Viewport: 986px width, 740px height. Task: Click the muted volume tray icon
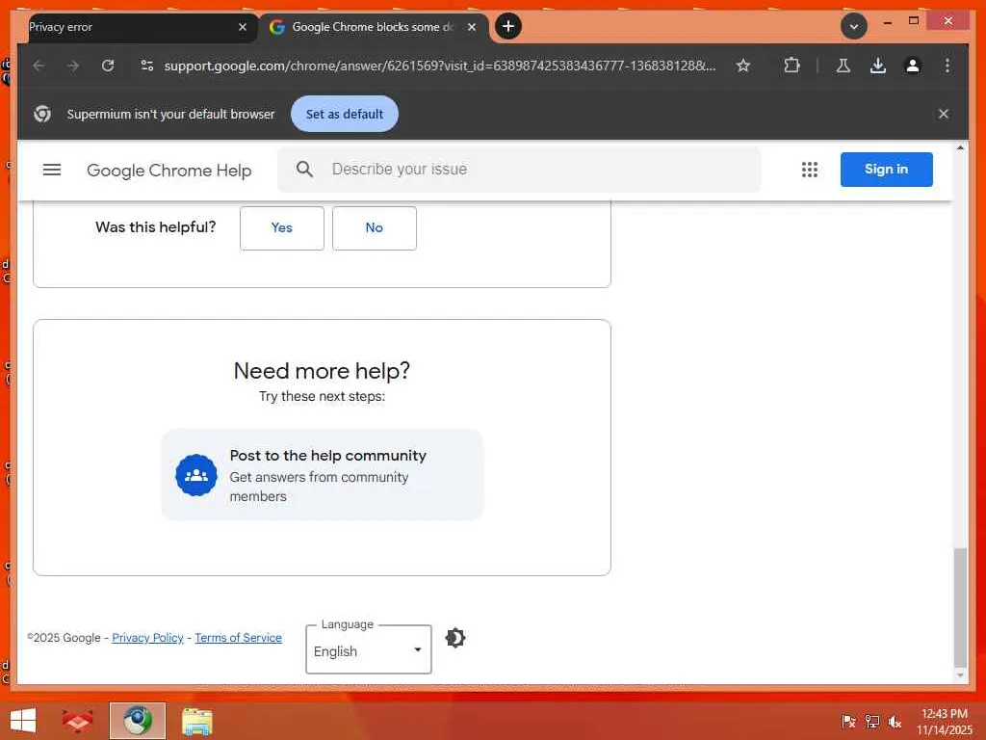(895, 722)
